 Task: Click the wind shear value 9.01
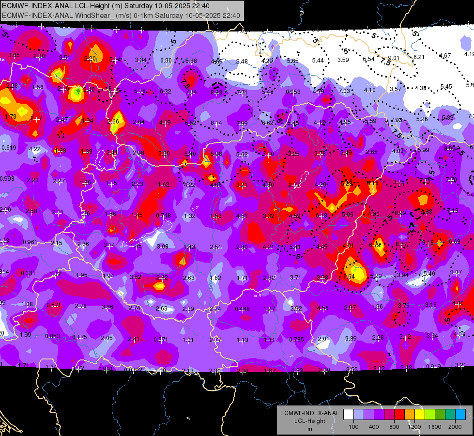pyautogui.click(x=394, y=58)
